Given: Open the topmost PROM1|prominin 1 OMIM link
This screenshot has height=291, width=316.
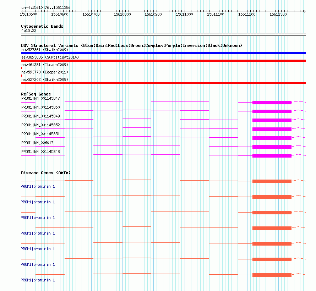Looking at the screenshot, I should tap(38, 186).
